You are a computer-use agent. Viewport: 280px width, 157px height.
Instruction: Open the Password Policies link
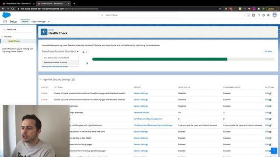click(141, 113)
